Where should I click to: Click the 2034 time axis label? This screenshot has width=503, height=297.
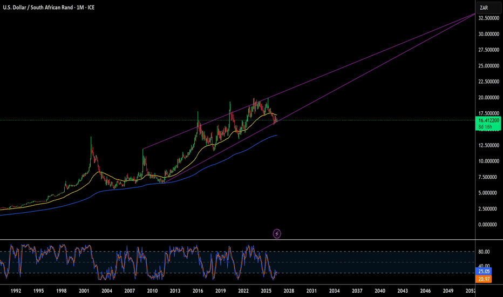(334, 291)
